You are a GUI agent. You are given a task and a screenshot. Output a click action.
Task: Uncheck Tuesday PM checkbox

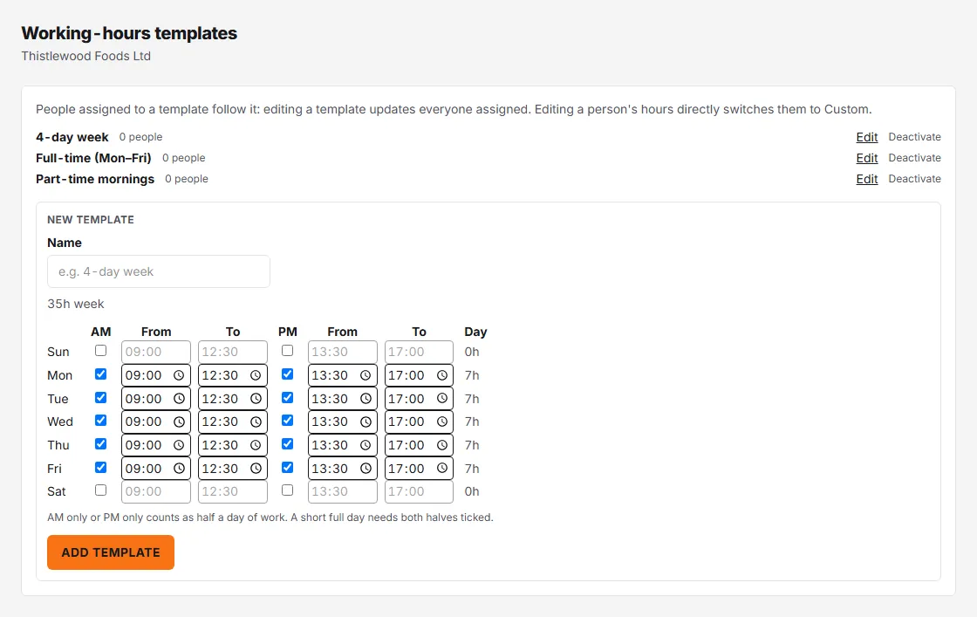pyautogui.click(x=287, y=397)
